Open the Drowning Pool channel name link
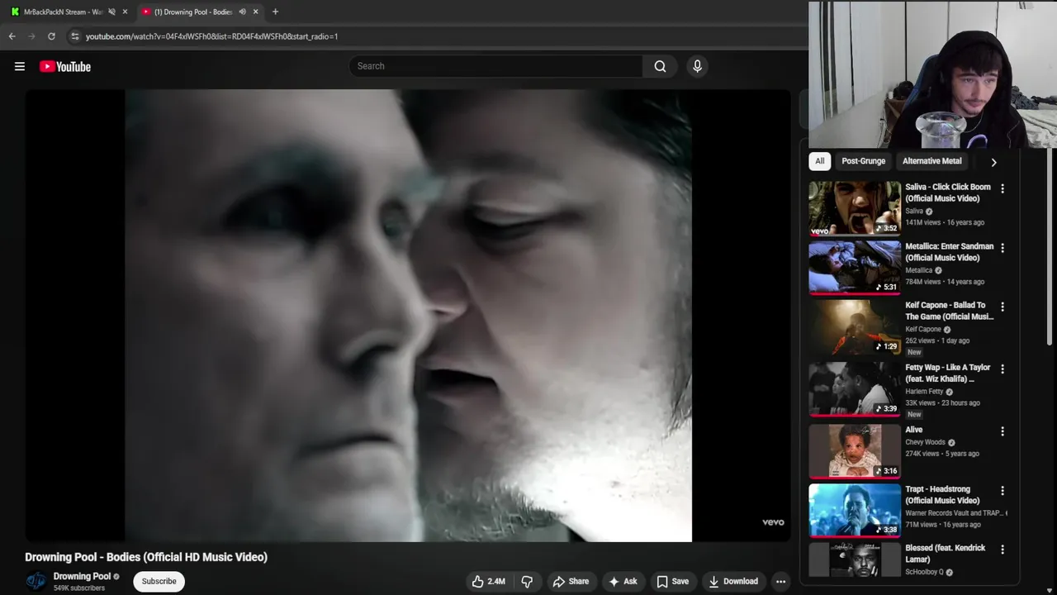This screenshot has width=1057, height=595. point(82,576)
